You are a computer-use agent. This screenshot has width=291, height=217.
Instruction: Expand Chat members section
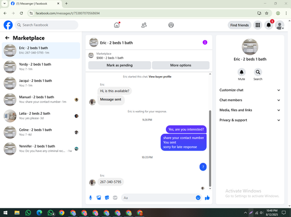[250, 100]
